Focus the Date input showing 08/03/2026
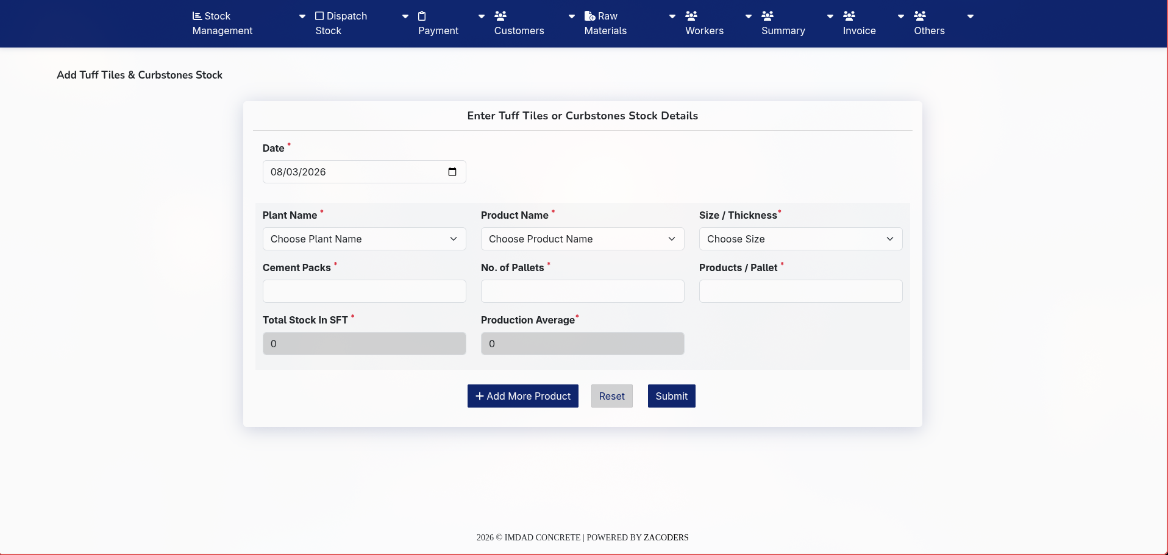This screenshot has height=555, width=1168. [365, 172]
